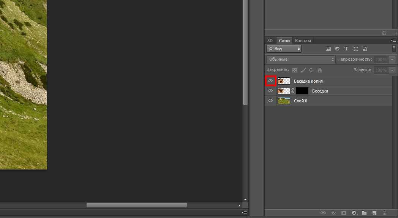Select the Беседка копия layer thumbnail
Viewport: 398px width, 218px height.
pyautogui.click(x=284, y=81)
